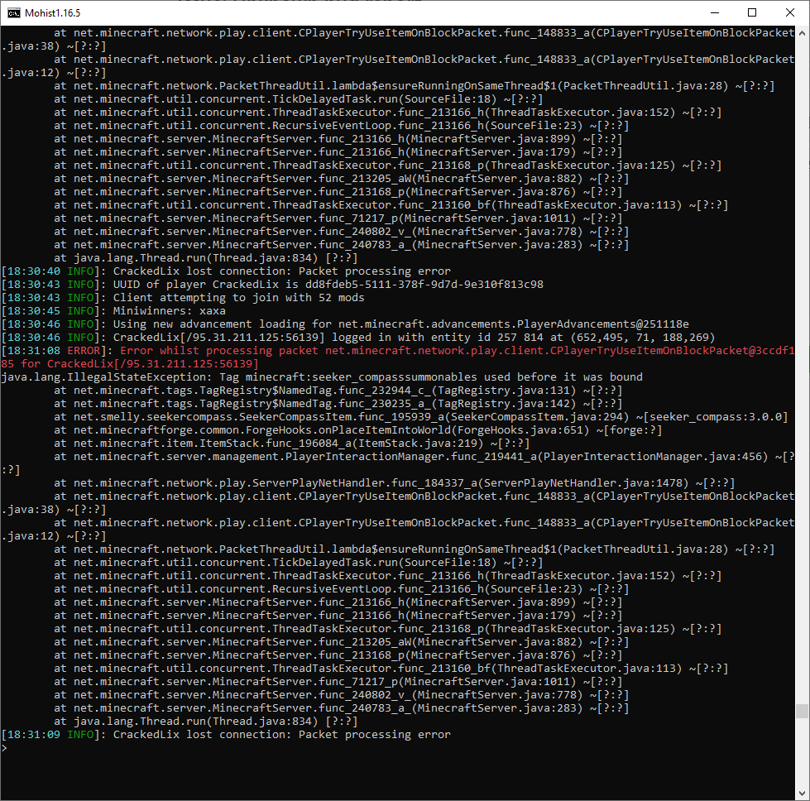Click the last 'java.lang.Thread.run' stack line
The image size is (810, 801).
(205, 722)
